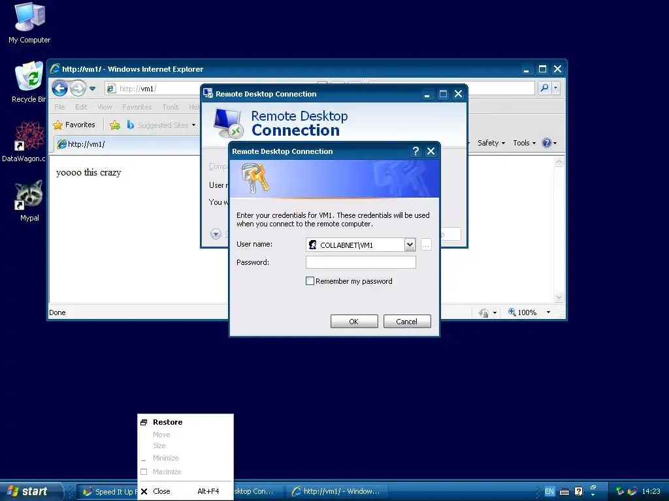
Task: Click the IE address bar page icon
Action: [111, 89]
